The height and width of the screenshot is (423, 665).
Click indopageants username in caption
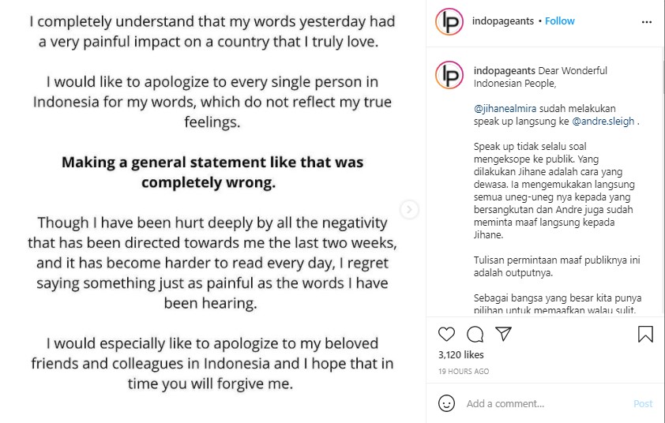[x=505, y=70]
